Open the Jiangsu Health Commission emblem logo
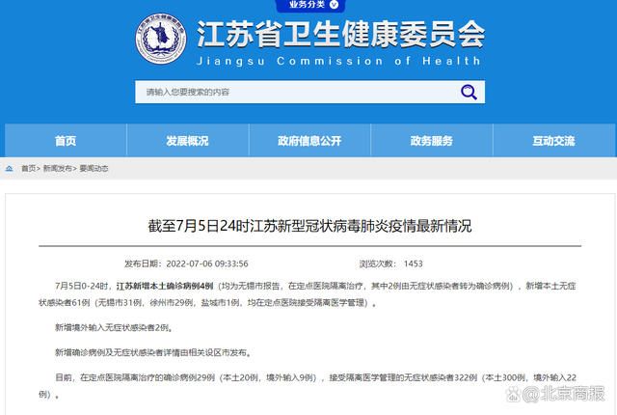This screenshot has height=415, width=617. [161, 39]
